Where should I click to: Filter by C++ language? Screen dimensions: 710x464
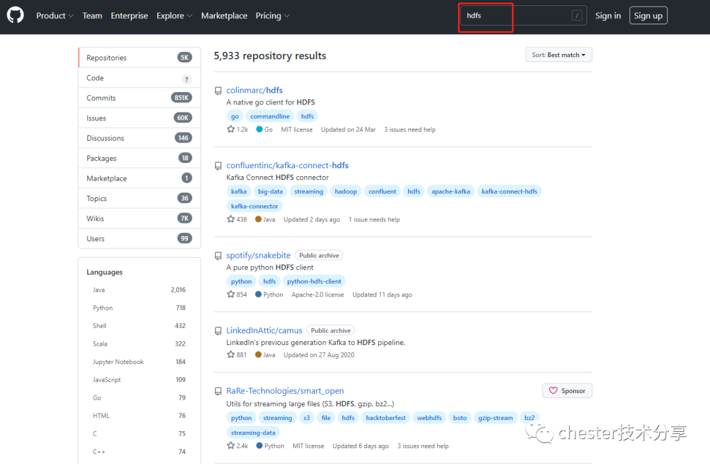[139, 452]
